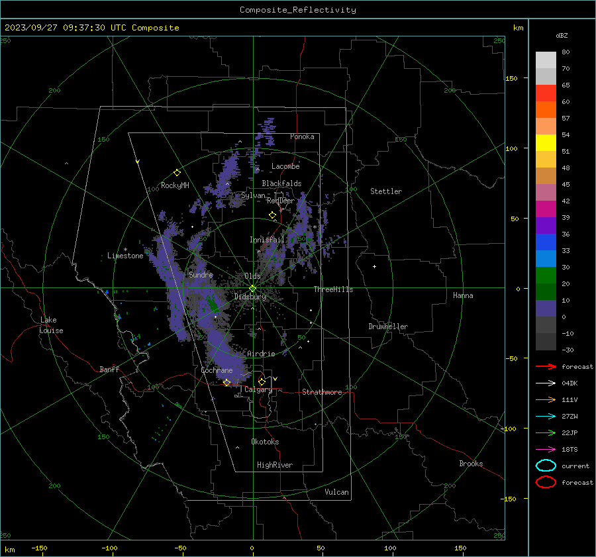
Task: Click the white plus marker west of Hanna
Action: coord(374,266)
